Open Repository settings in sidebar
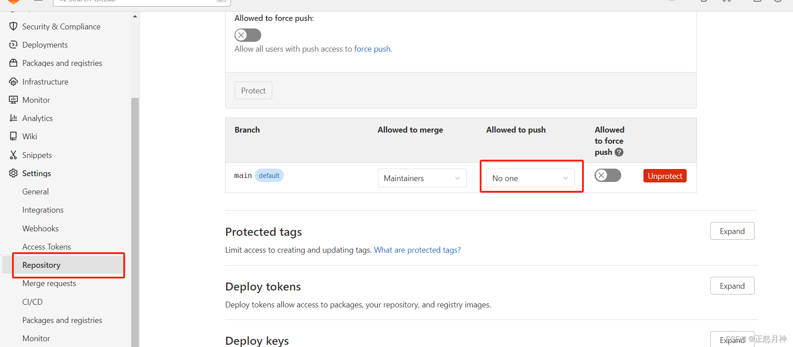793x347 pixels. [x=41, y=265]
